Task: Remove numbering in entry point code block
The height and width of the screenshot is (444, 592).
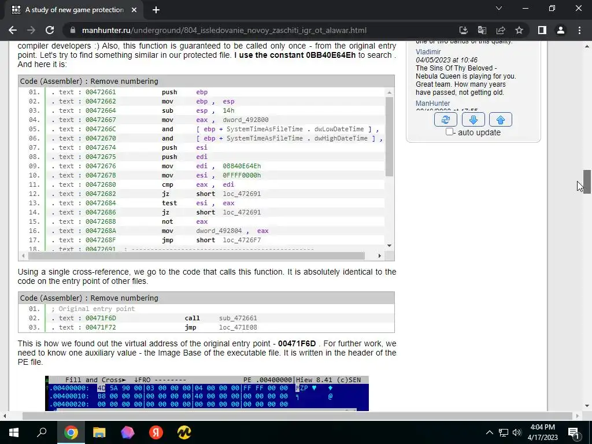Action: (124, 298)
